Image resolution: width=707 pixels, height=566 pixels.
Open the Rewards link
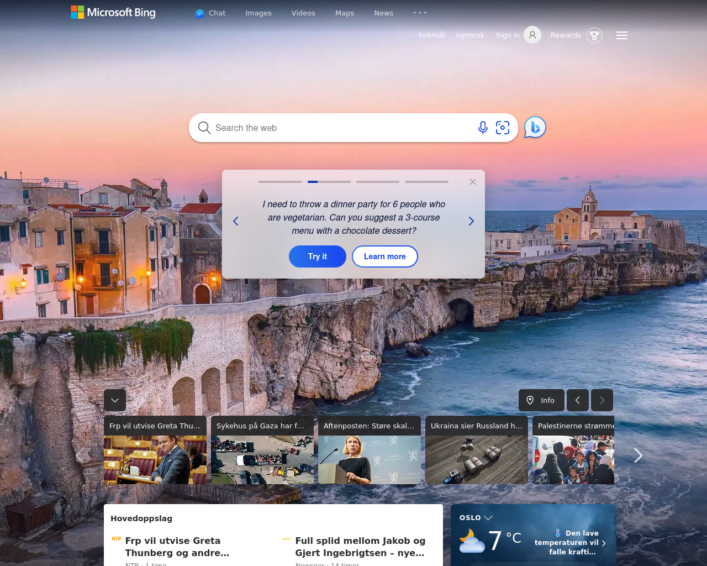tap(566, 35)
